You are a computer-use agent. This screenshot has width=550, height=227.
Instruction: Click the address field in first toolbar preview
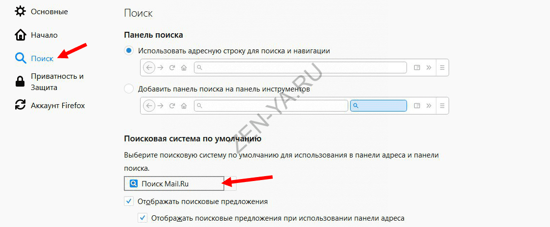pos(300,68)
